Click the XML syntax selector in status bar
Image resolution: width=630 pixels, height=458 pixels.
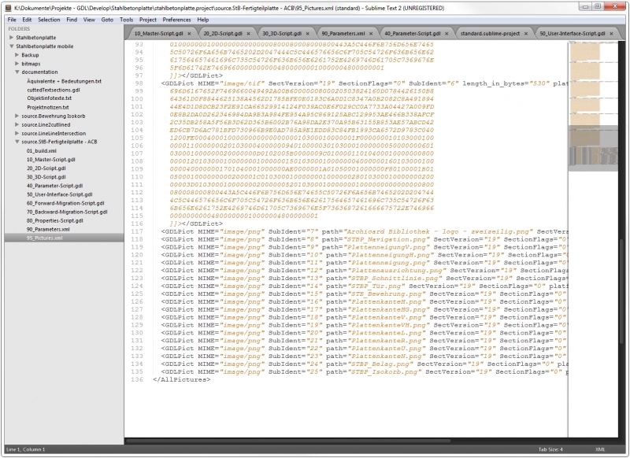click(601, 449)
